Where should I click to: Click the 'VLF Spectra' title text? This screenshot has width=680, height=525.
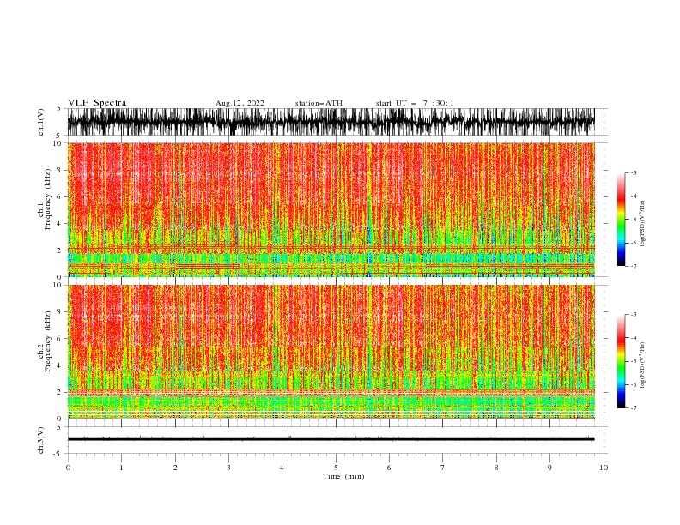97,103
